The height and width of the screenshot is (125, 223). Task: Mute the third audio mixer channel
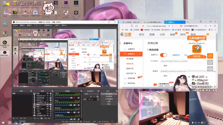click(75, 112)
